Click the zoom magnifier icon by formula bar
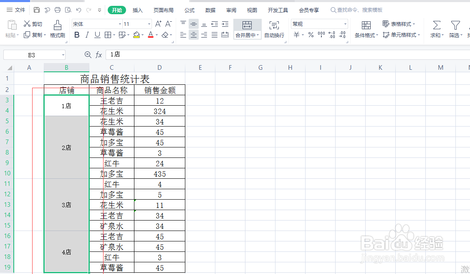 click(x=88, y=55)
